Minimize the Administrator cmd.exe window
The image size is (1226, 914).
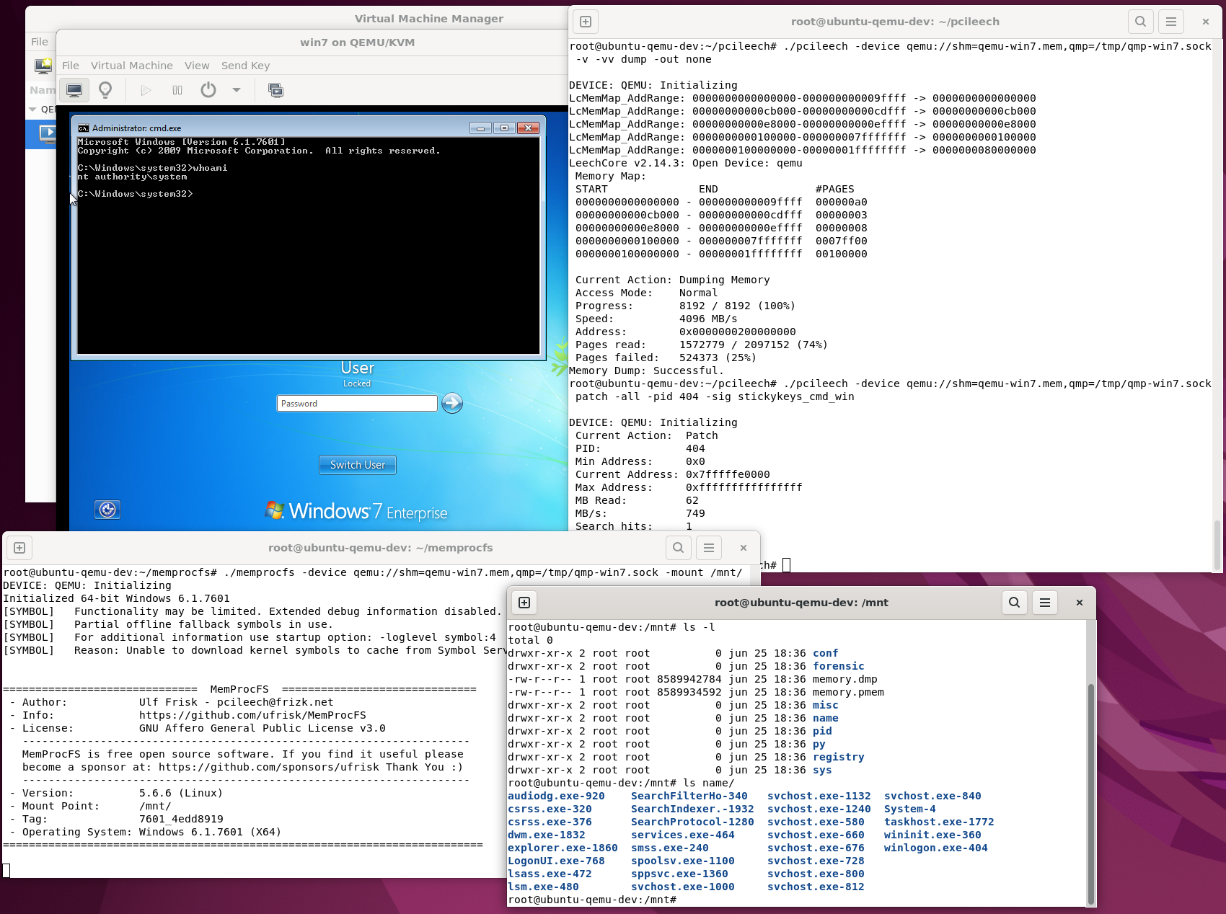[x=480, y=128]
